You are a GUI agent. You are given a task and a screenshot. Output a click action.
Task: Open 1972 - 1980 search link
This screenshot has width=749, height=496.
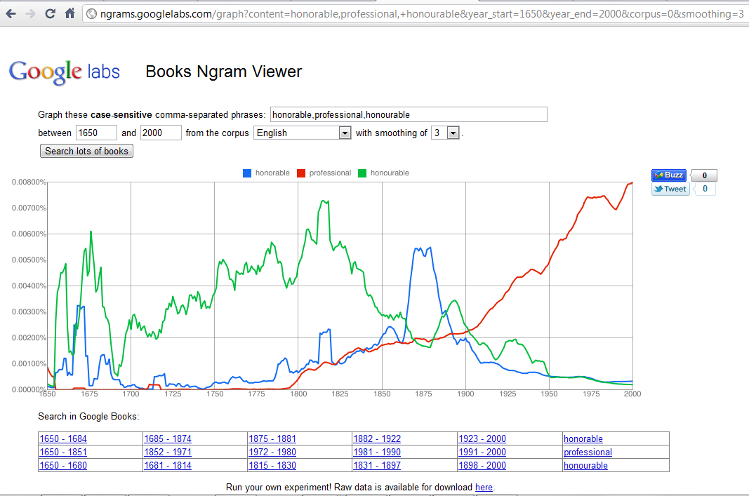(x=272, y=452)
